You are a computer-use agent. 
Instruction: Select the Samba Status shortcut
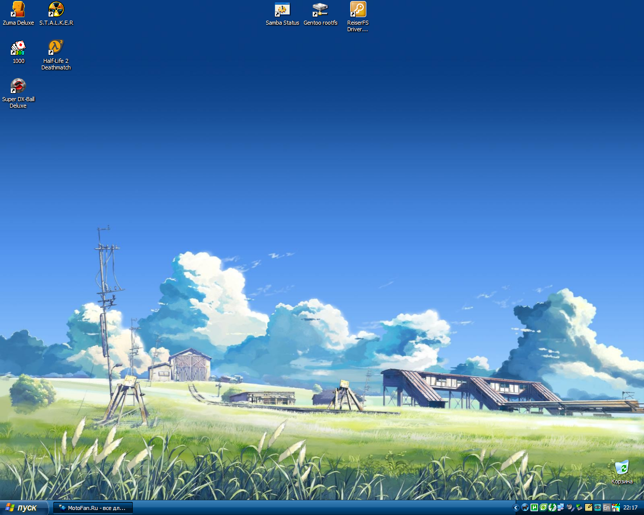[282, 14]
